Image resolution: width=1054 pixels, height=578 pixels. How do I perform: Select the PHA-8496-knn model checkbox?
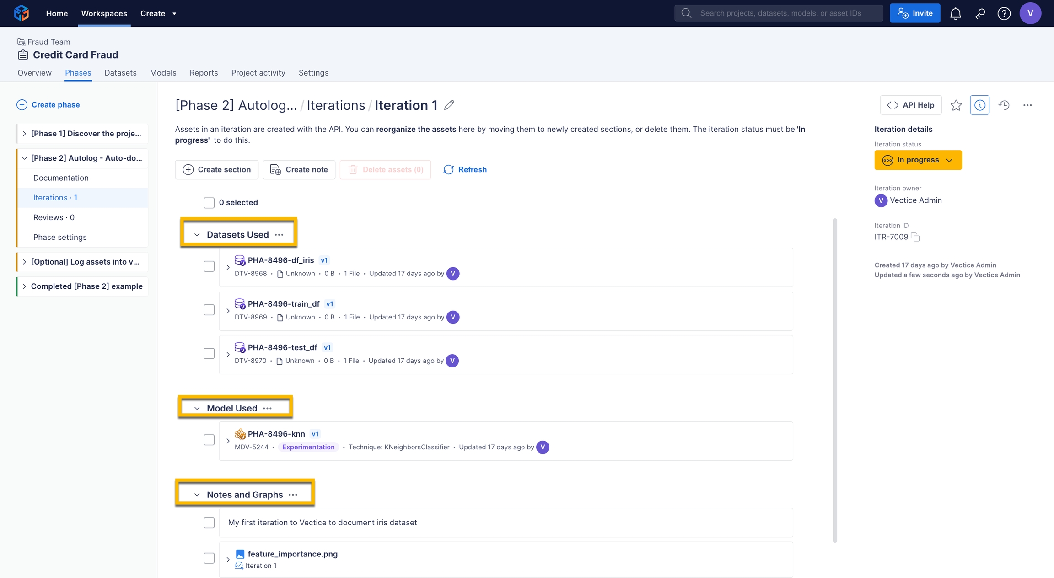coord(209,440)
